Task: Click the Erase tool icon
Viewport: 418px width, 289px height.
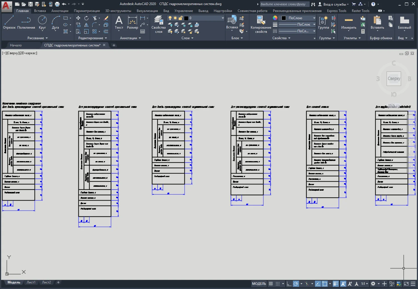Action: click(x=106, y=18)
